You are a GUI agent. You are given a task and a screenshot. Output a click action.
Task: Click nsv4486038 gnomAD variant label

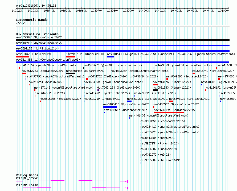159,115
